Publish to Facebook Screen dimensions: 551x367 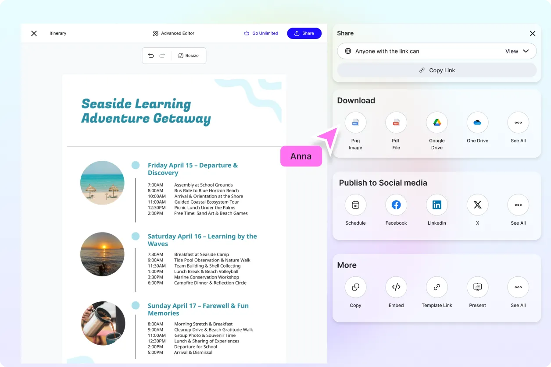[x=396, y=205]
